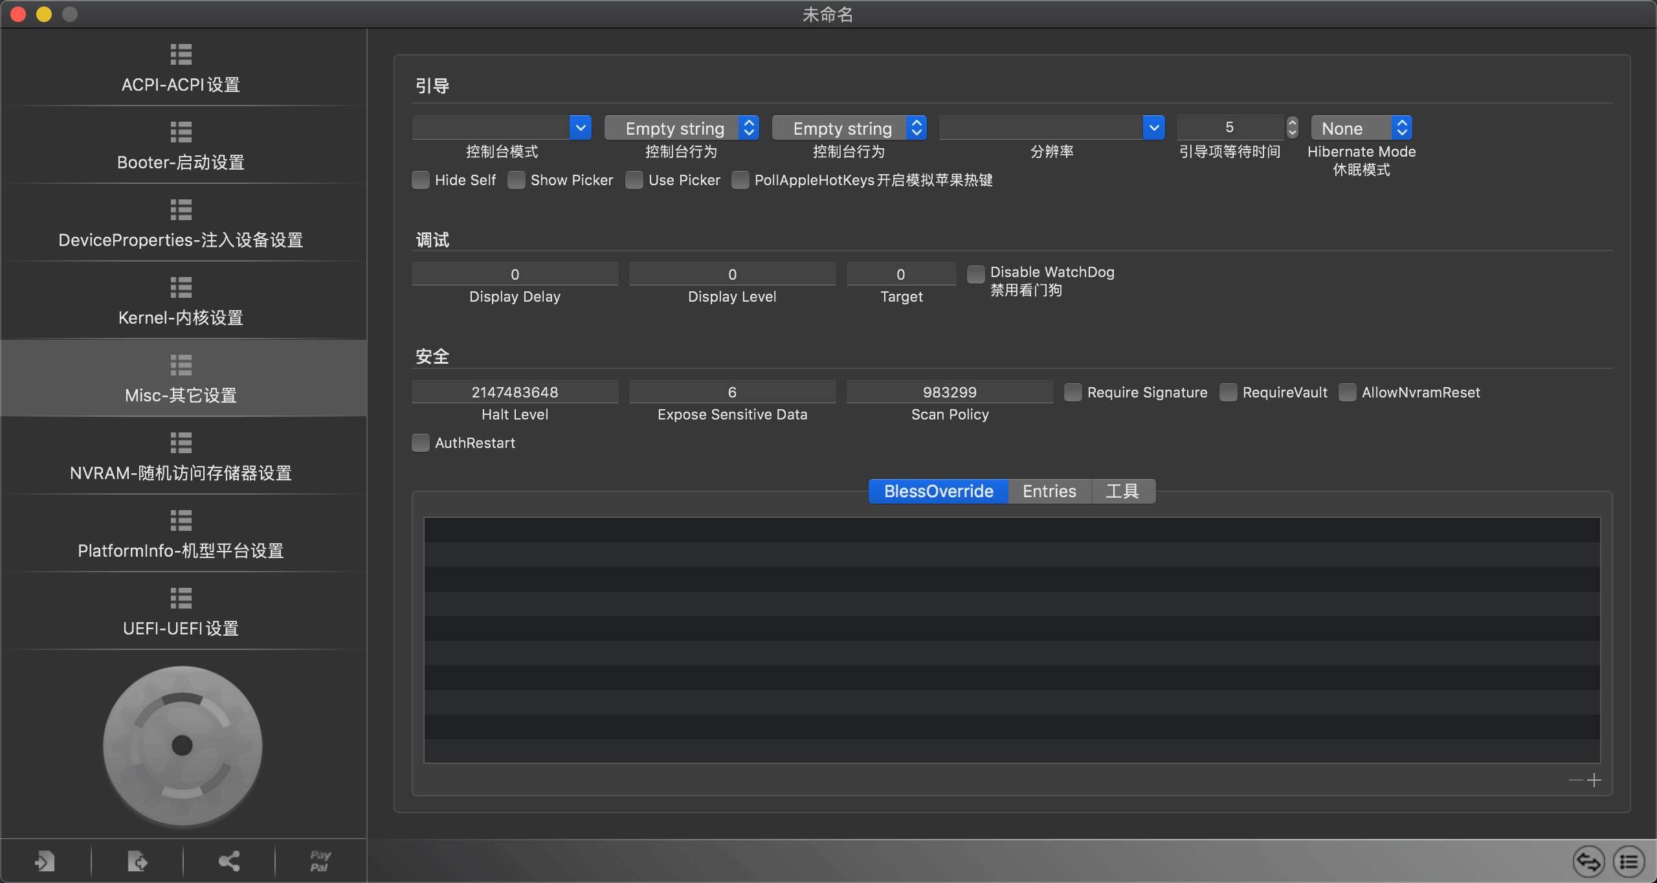Open the 控制台模式 console mode combo box

(581, 128)
